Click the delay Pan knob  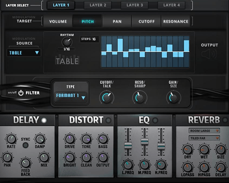click(7, 157)
